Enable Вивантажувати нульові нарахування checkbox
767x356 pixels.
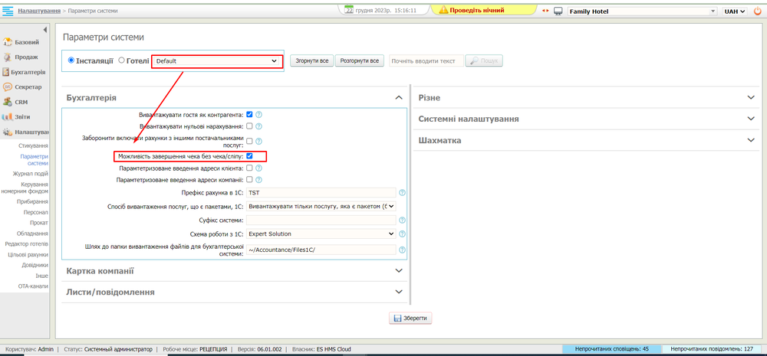click(x=249, y=126)
